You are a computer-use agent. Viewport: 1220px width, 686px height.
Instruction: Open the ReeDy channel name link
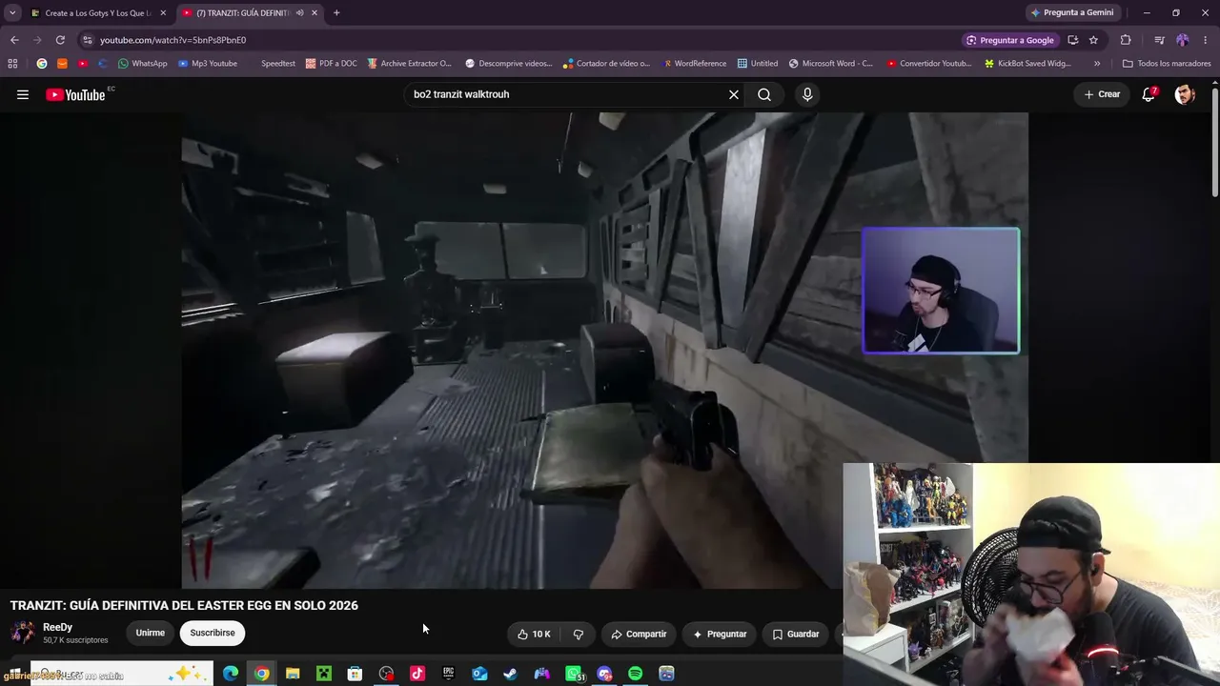pos(57,627)
